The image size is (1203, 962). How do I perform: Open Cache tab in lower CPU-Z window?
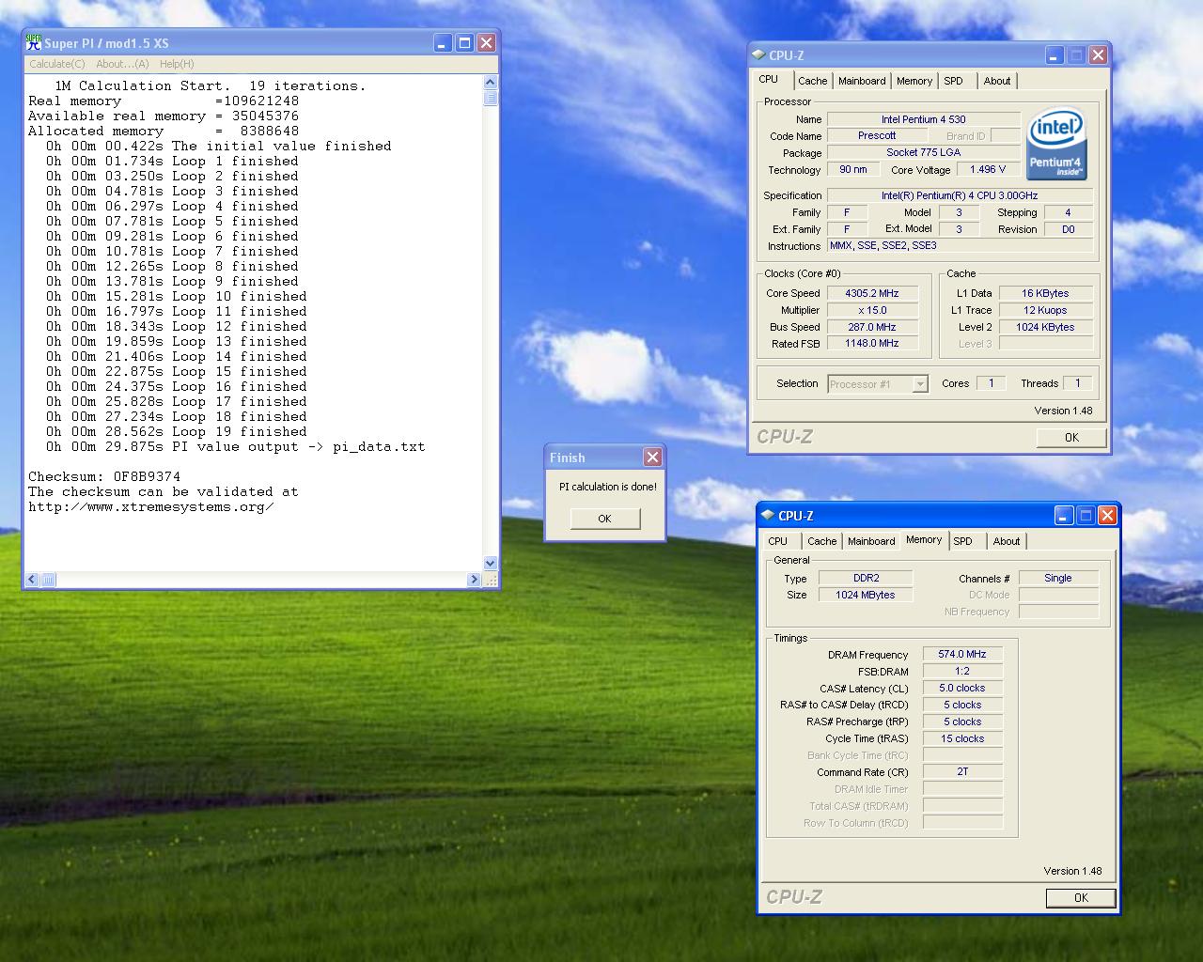[x=822, y=541]
